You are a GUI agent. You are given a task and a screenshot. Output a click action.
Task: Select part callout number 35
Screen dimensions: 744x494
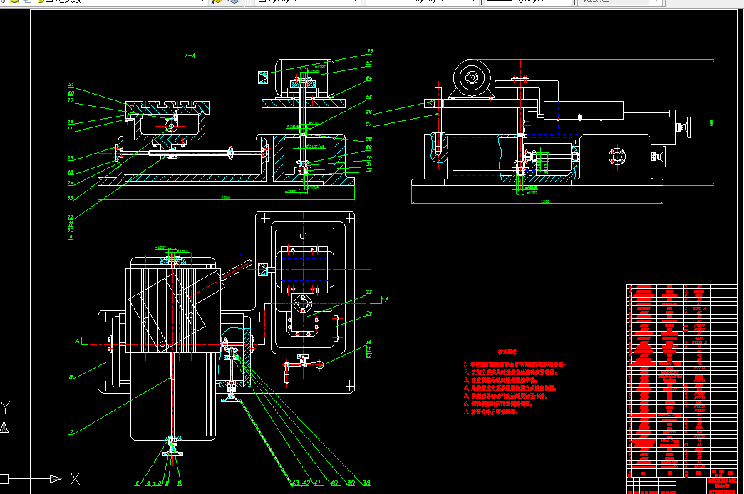pyautogui.click(x=368, y=342)
